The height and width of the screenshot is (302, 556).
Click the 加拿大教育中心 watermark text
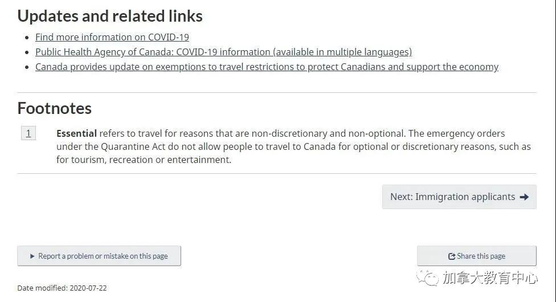(x=490, y=278)
